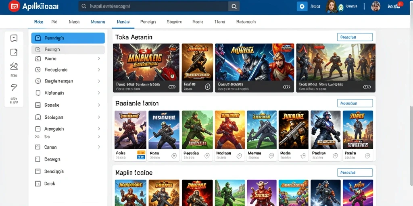Click the blue shield icon in the header
This screenshot has width=413, height=206.
tap(302, 6)
